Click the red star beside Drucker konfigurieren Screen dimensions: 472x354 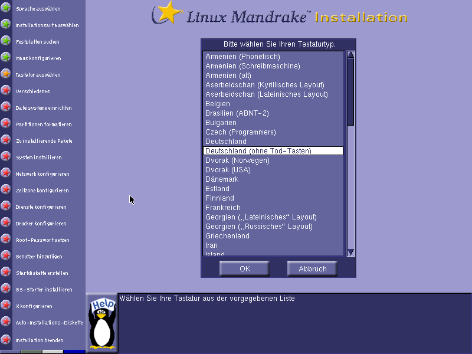pos(6,223)
